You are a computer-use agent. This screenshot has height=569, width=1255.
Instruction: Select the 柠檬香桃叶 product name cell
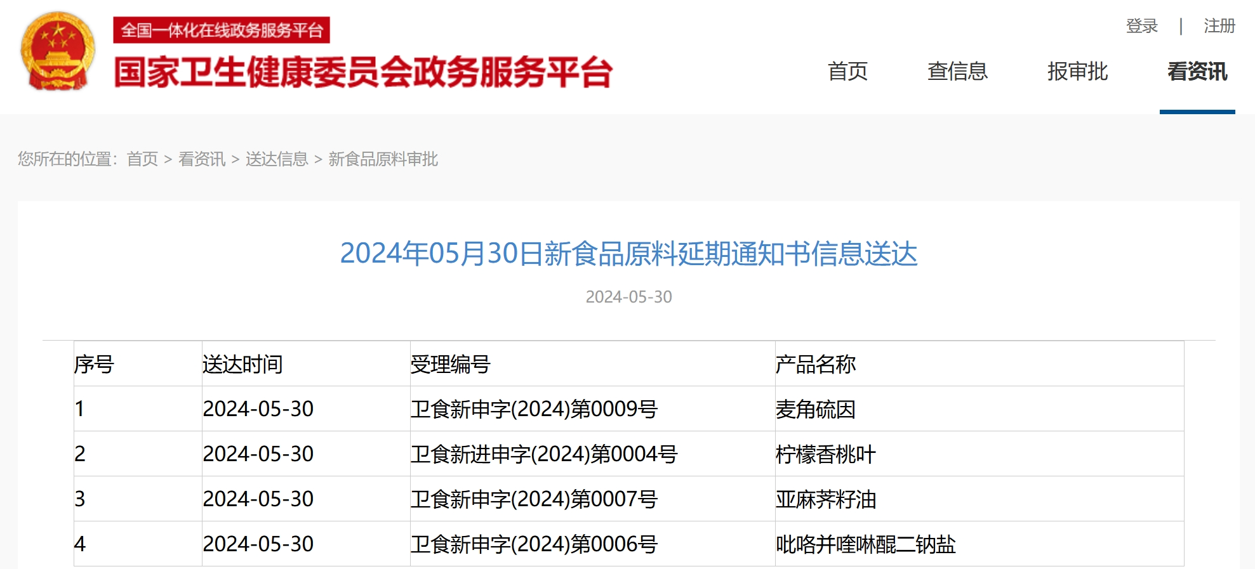pos(826,454)
